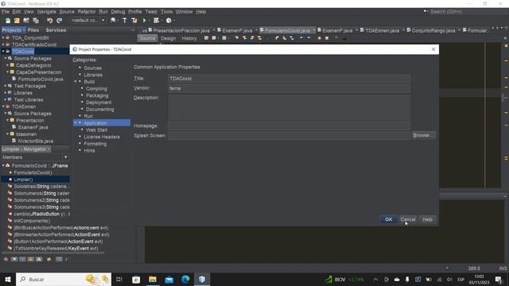Click the New File toolbar icon
509x286 pixels.
(x=7, y=21)
